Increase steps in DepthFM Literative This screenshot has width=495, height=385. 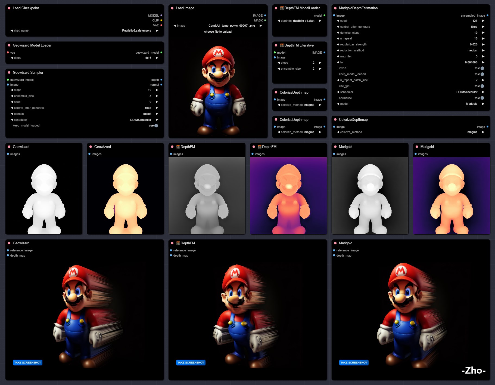point(320,63)
